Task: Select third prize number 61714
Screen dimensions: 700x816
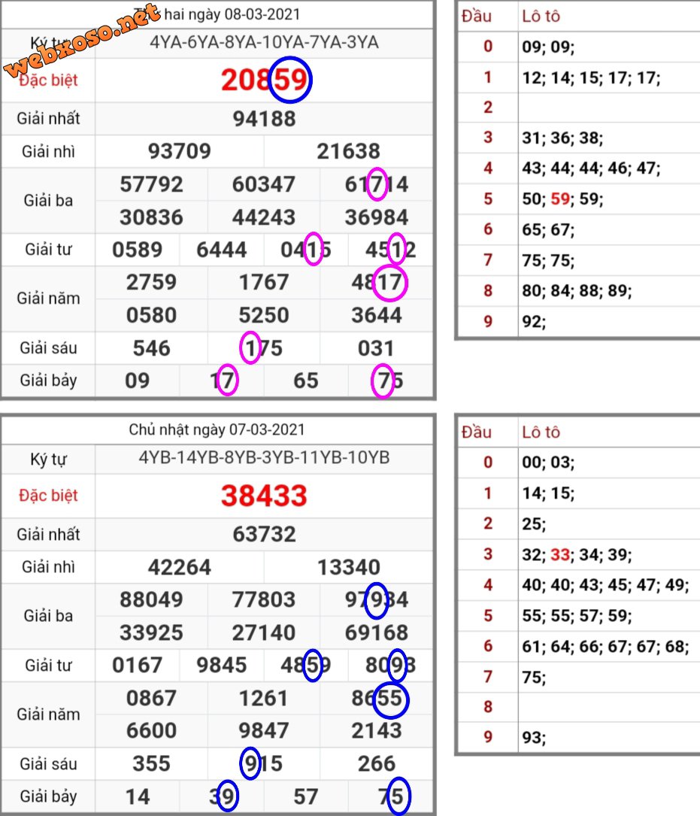Action: tap(377, 184)
